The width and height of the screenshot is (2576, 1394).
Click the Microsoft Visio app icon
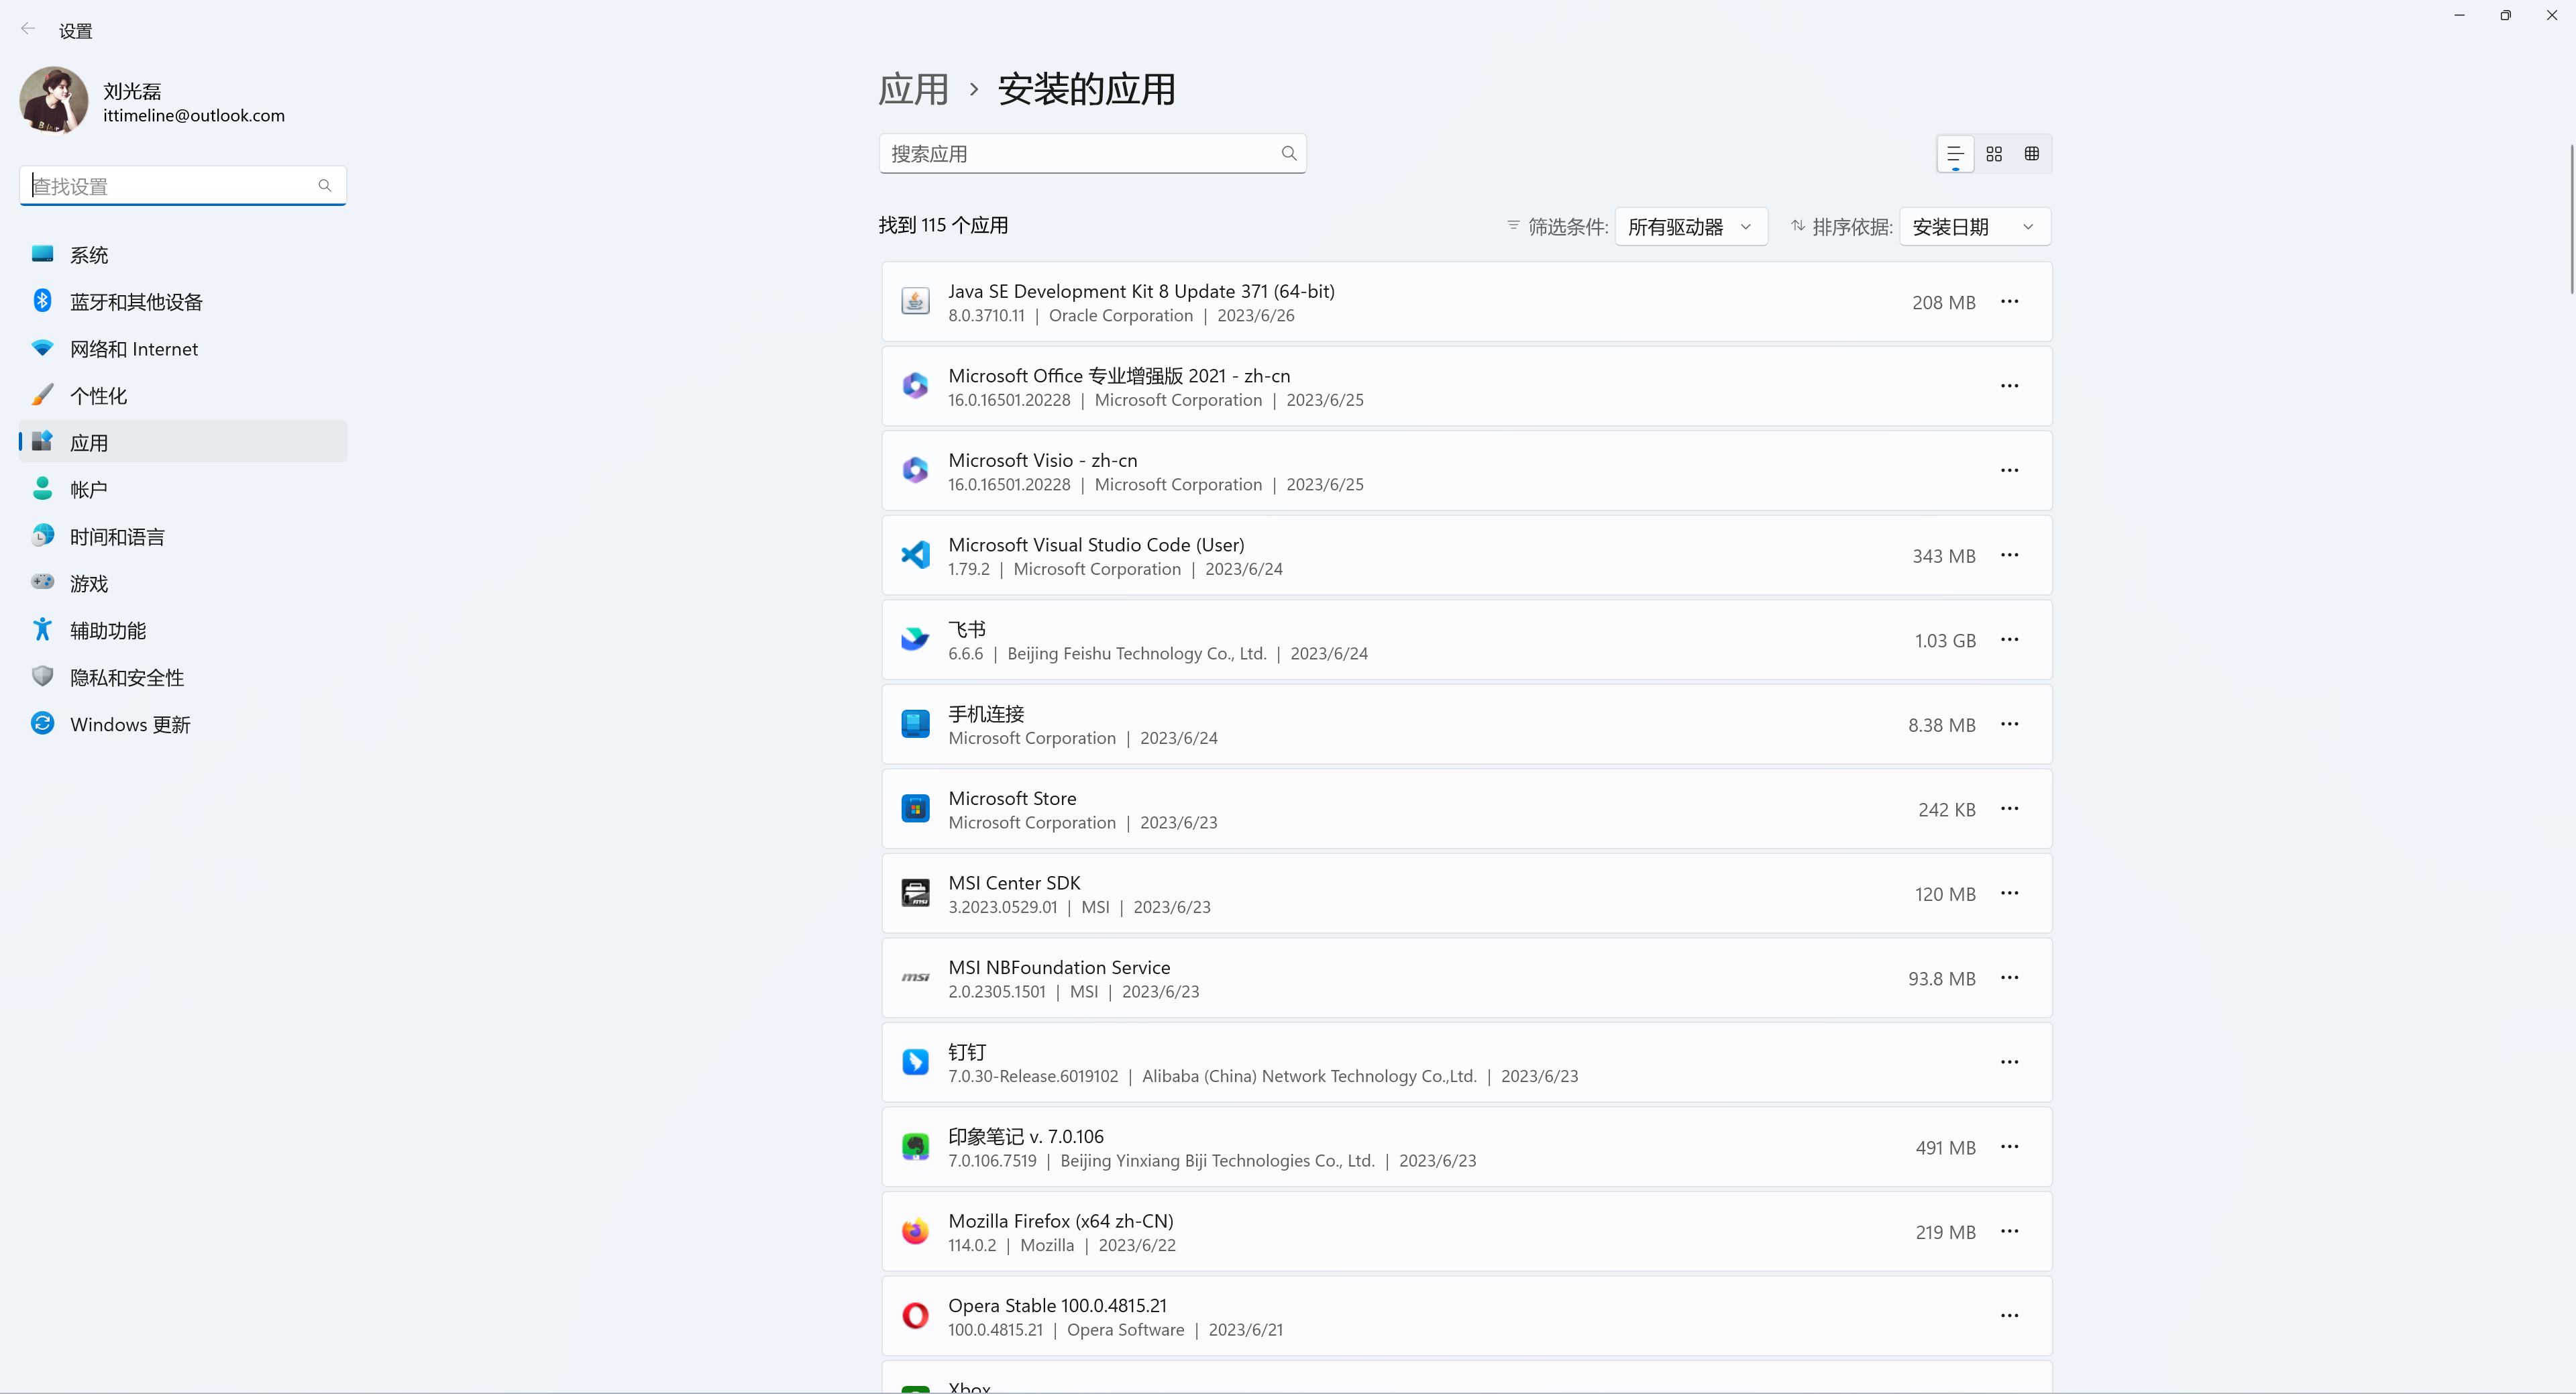coord(915,470)
